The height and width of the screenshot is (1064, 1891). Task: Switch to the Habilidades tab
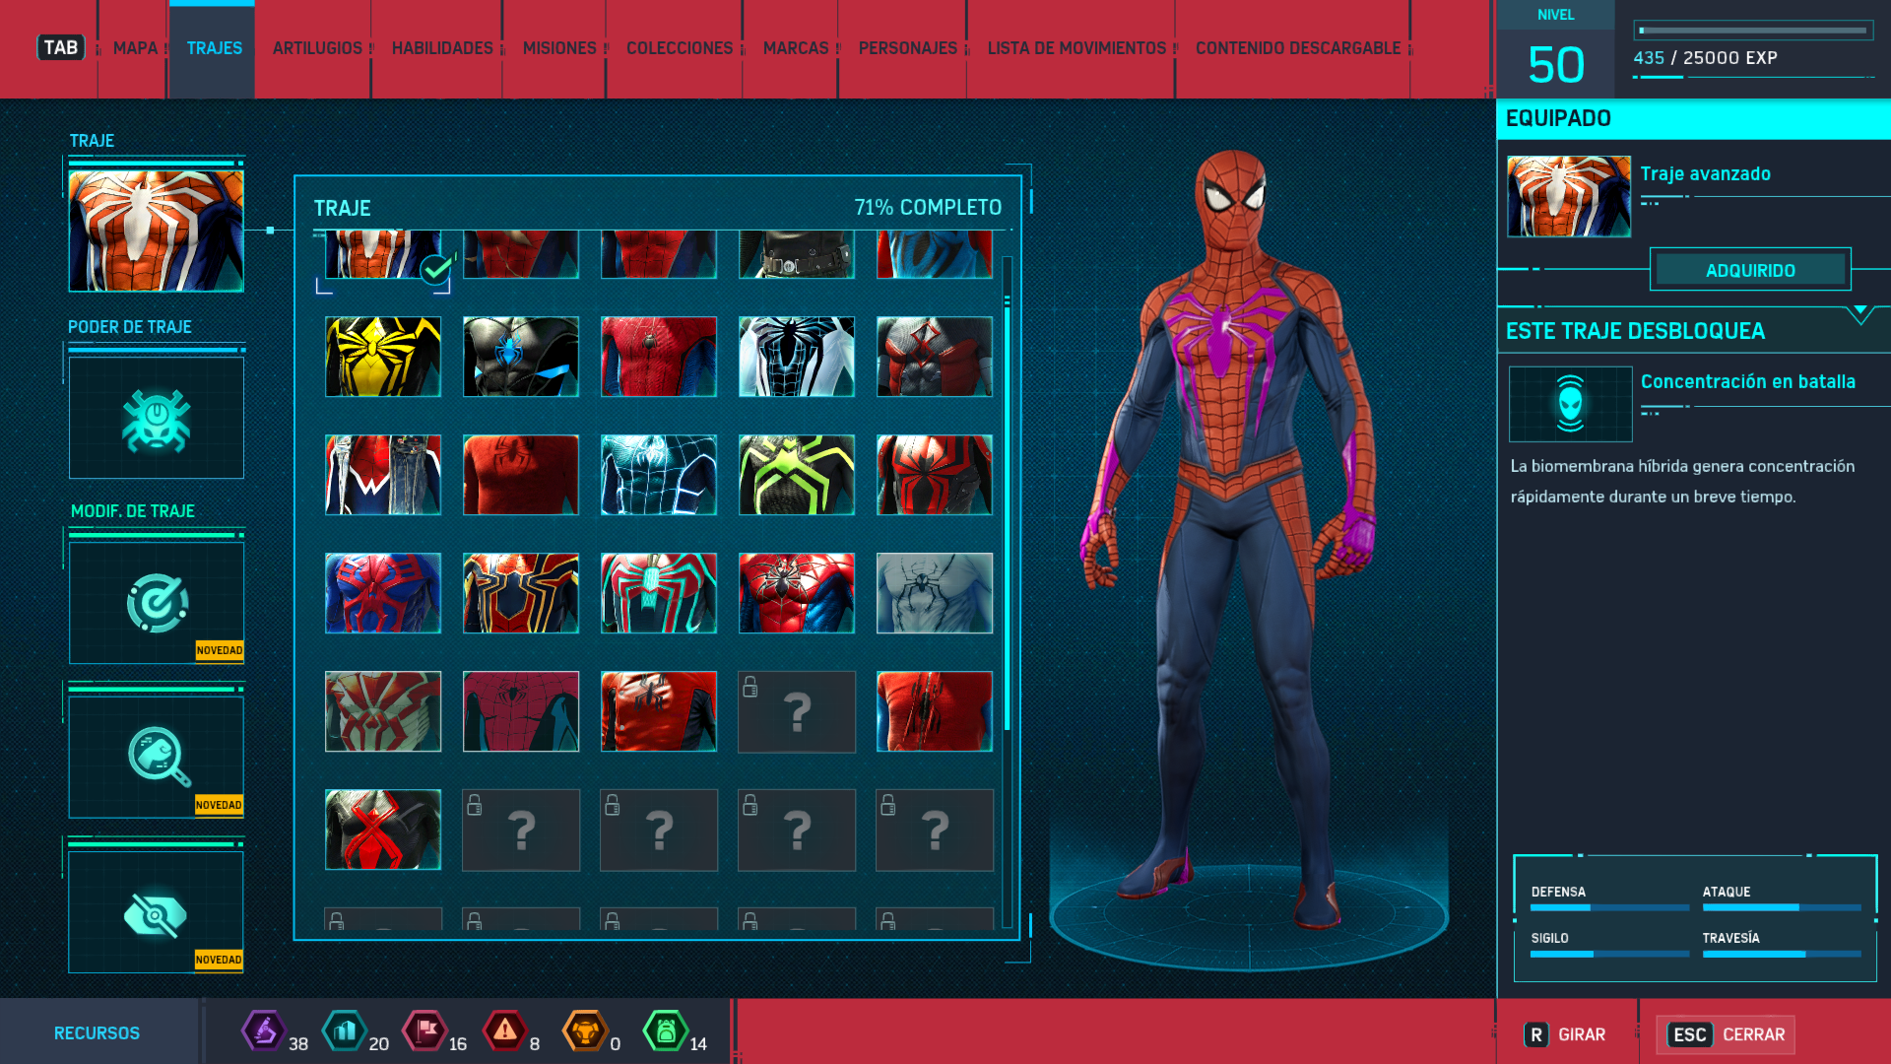pyautogui.click(x=442, y=48)
